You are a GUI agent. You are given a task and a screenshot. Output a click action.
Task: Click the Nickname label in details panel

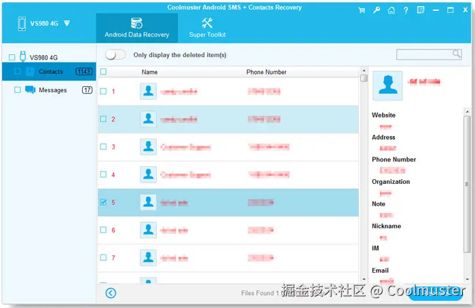click(x=387, y=226)
